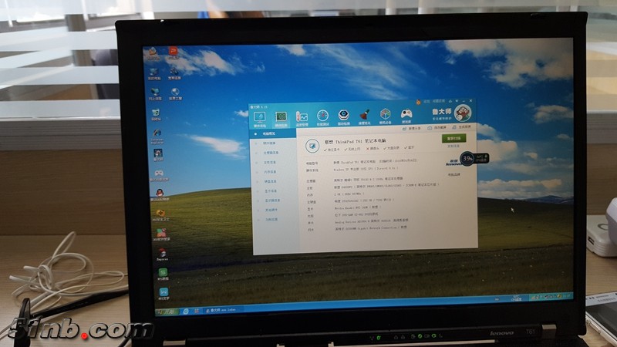
Task: Click the 清理优化 cleanup broom icon
Action: [x=364, y=117]
